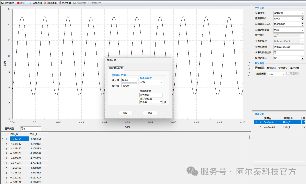
Task: Click the 最大值 input field
Action: point(129,80)
